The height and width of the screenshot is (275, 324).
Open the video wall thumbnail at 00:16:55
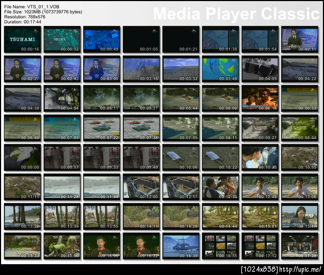click(220, 246)
